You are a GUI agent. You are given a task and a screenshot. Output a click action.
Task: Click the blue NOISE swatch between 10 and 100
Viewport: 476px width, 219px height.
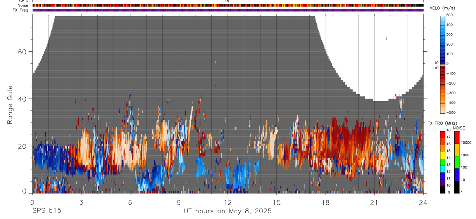[x=457, y=174]
